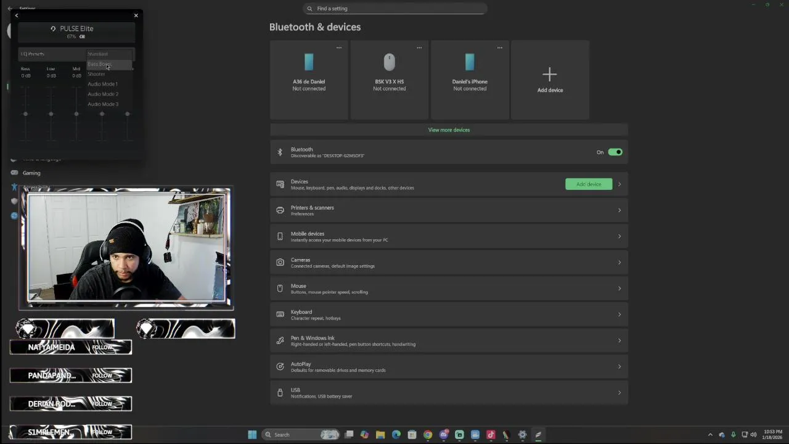Expand Pen & Windows Ink settings

(449, 340)
